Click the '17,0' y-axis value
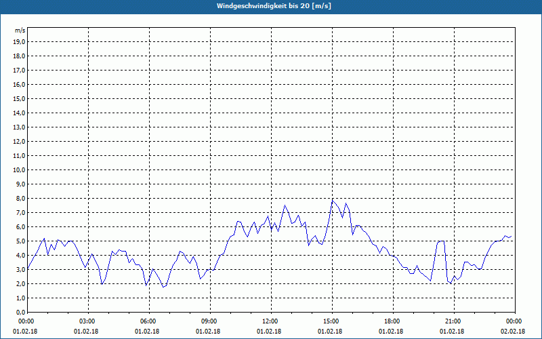This screenshot has width=542, height=339. [x=20, y=71]
